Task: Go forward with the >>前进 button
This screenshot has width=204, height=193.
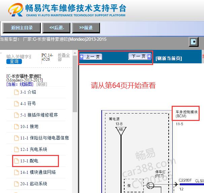Action: 86,28
